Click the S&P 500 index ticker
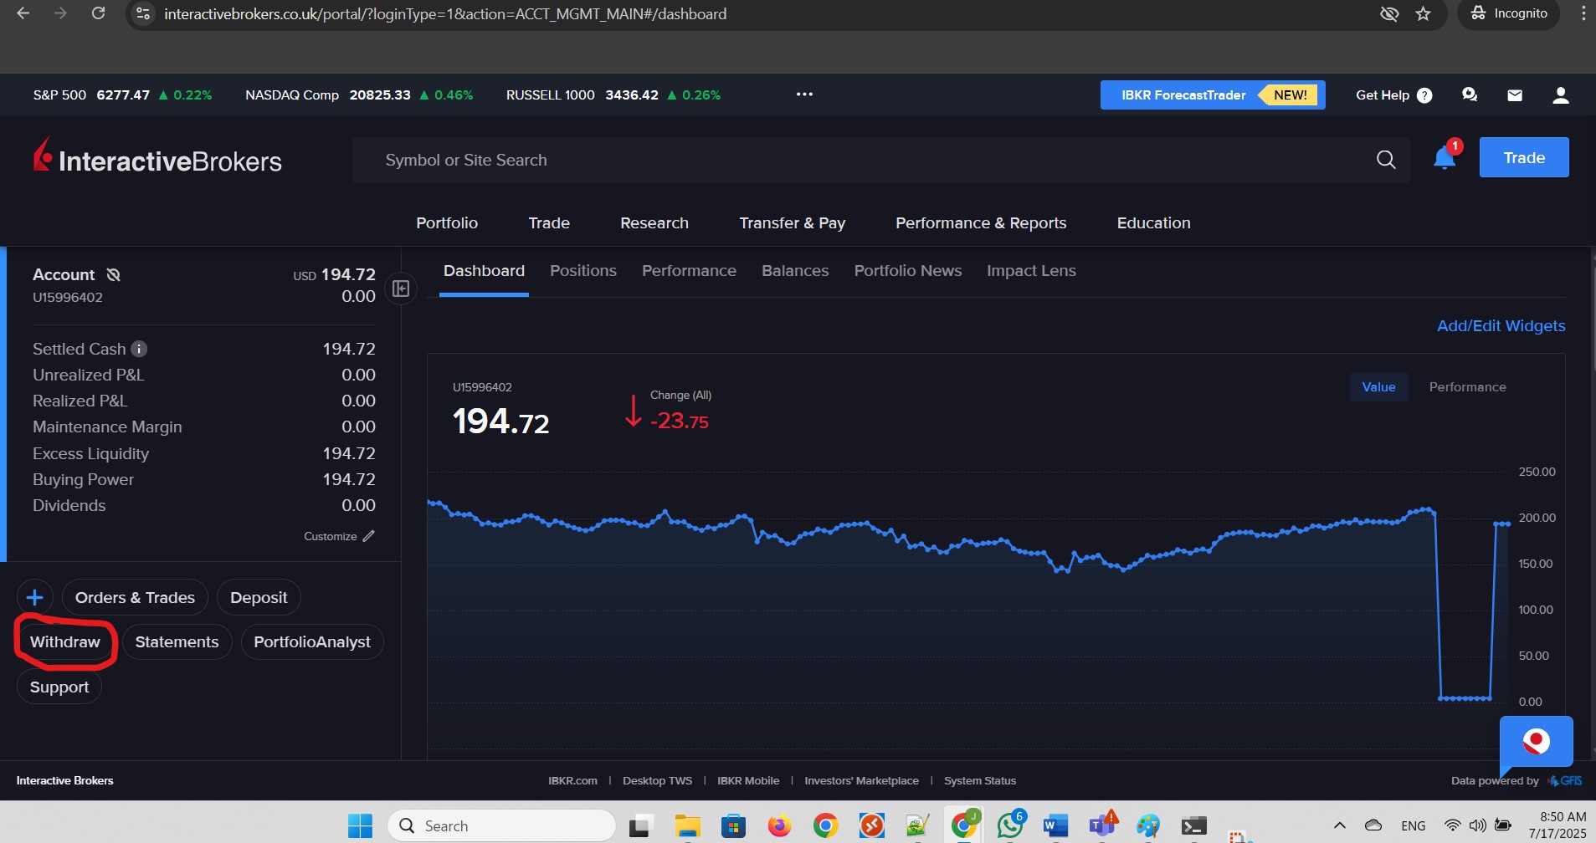 122,95
